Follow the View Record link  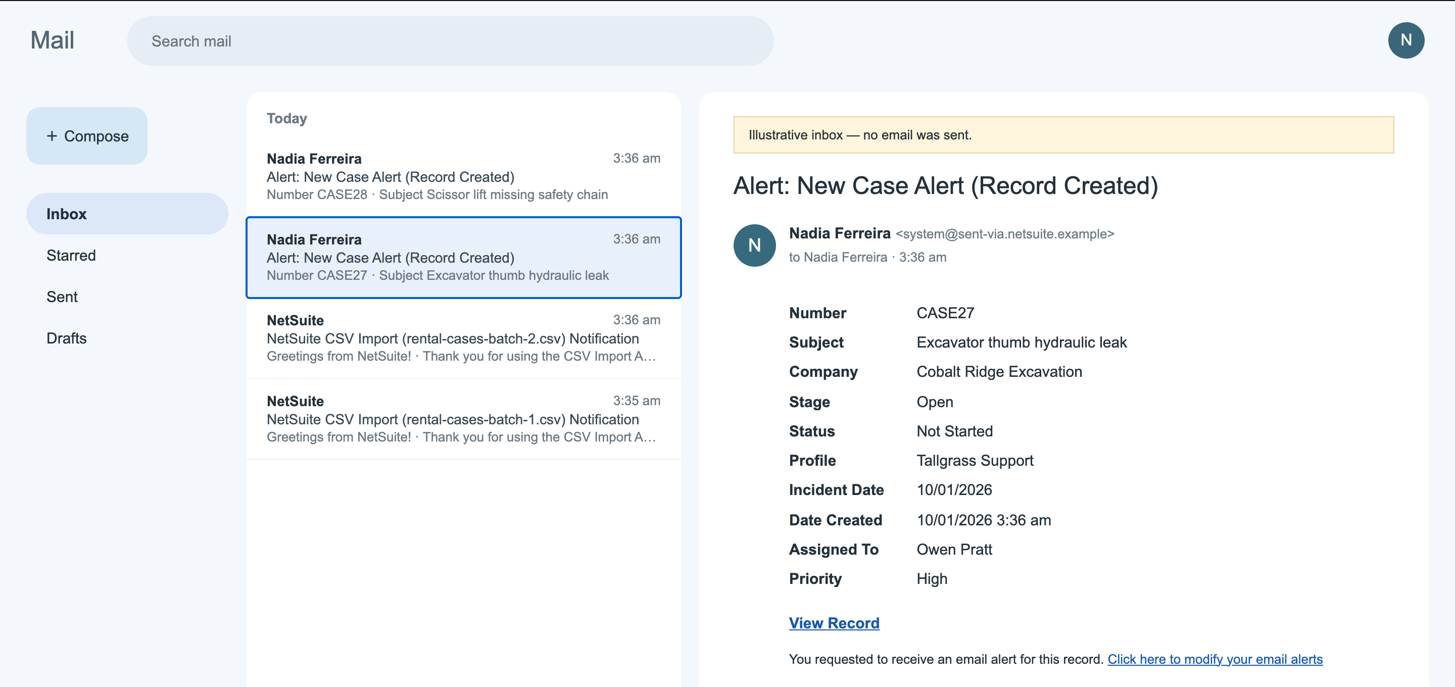point(834,622)
